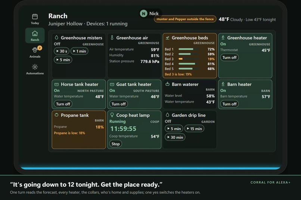Viewport: 301px width, 200px height.
Task: Turn off the Barn heater
Action: point(229,104)
